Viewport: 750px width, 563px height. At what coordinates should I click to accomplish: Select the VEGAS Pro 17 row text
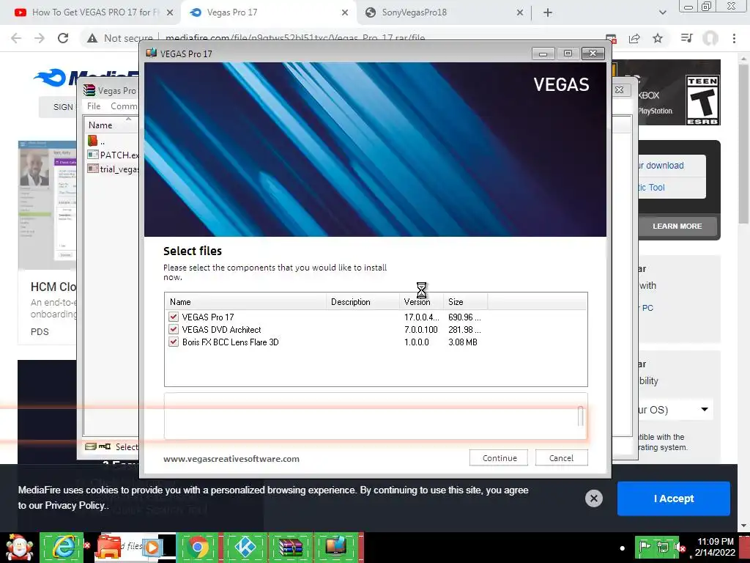click(x=207, y=317)
